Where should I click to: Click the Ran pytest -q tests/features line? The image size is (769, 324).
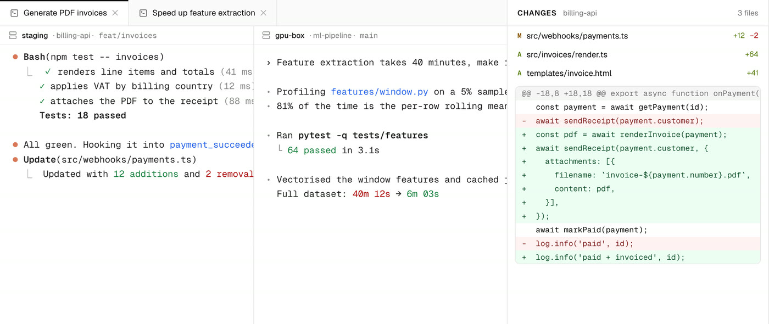352,135
